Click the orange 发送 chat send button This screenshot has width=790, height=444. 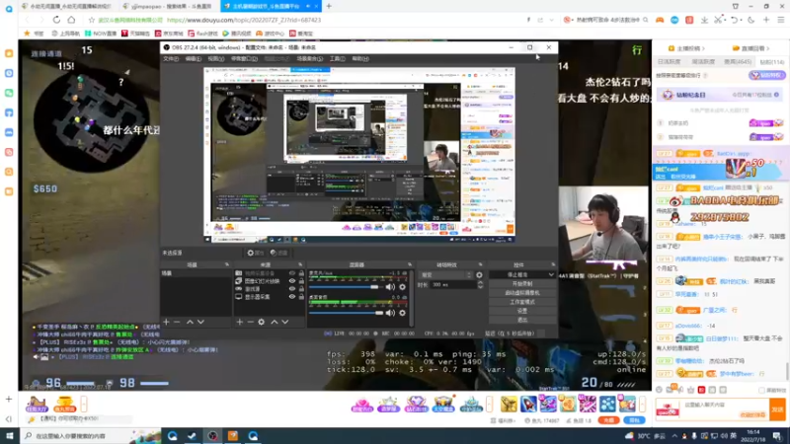[777, 409]
